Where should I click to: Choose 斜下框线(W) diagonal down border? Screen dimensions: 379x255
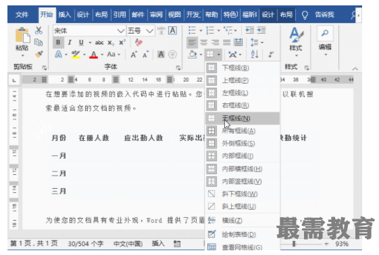click(x=243, y=194)
